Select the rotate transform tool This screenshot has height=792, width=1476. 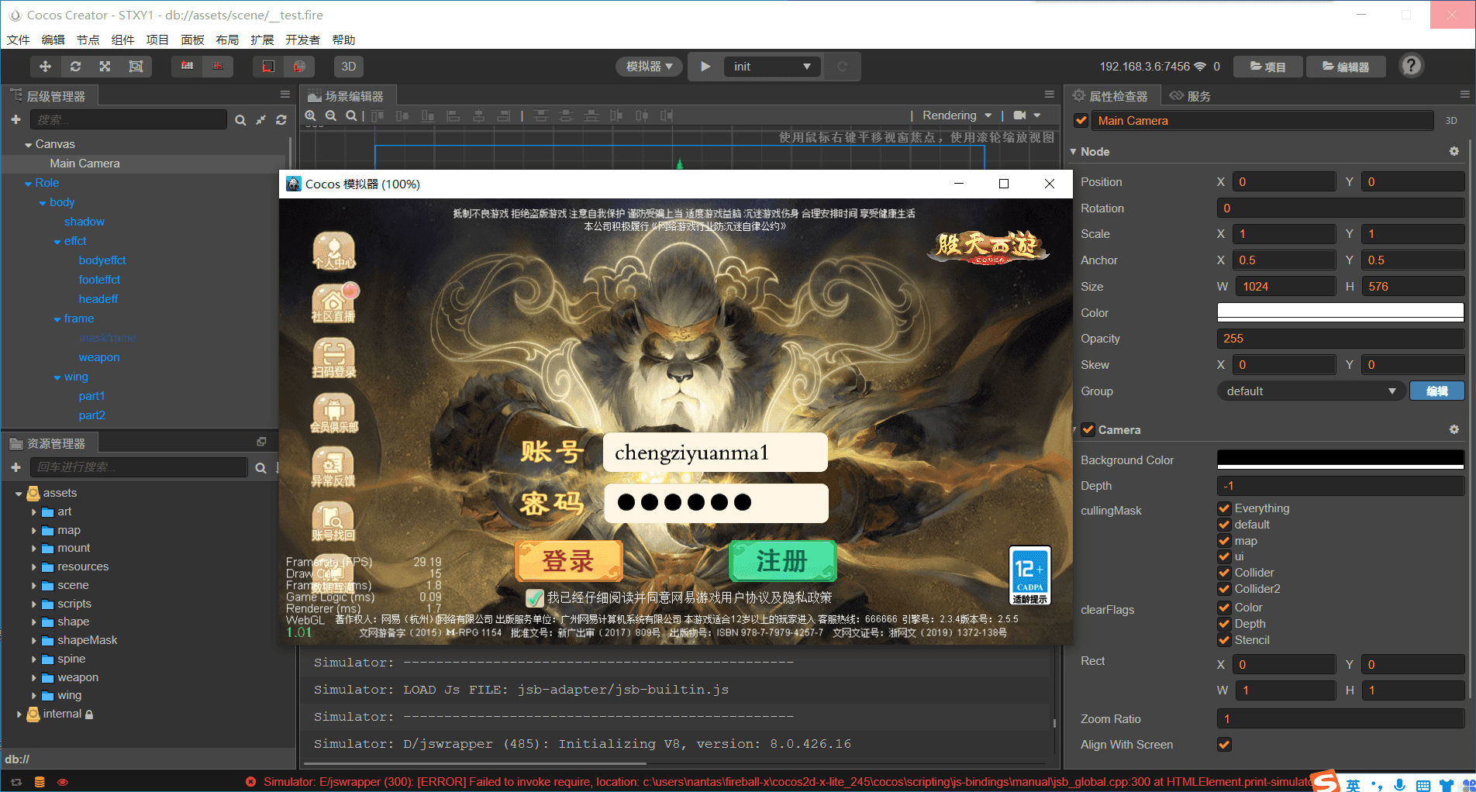point(75,67)
